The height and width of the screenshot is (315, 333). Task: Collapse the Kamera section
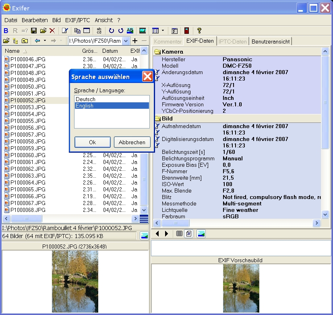click(x=157, y=52)
